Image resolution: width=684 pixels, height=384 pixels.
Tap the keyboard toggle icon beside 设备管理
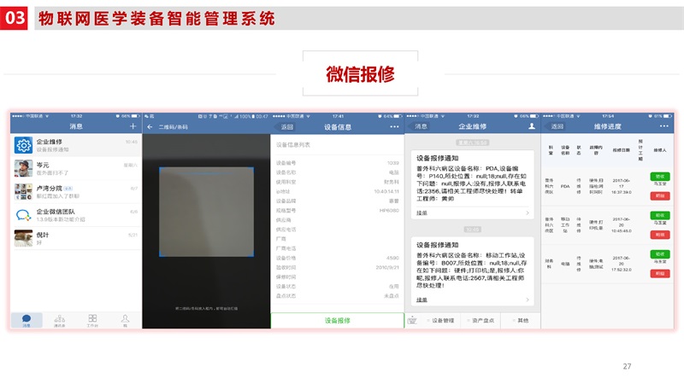coord(412,321)
